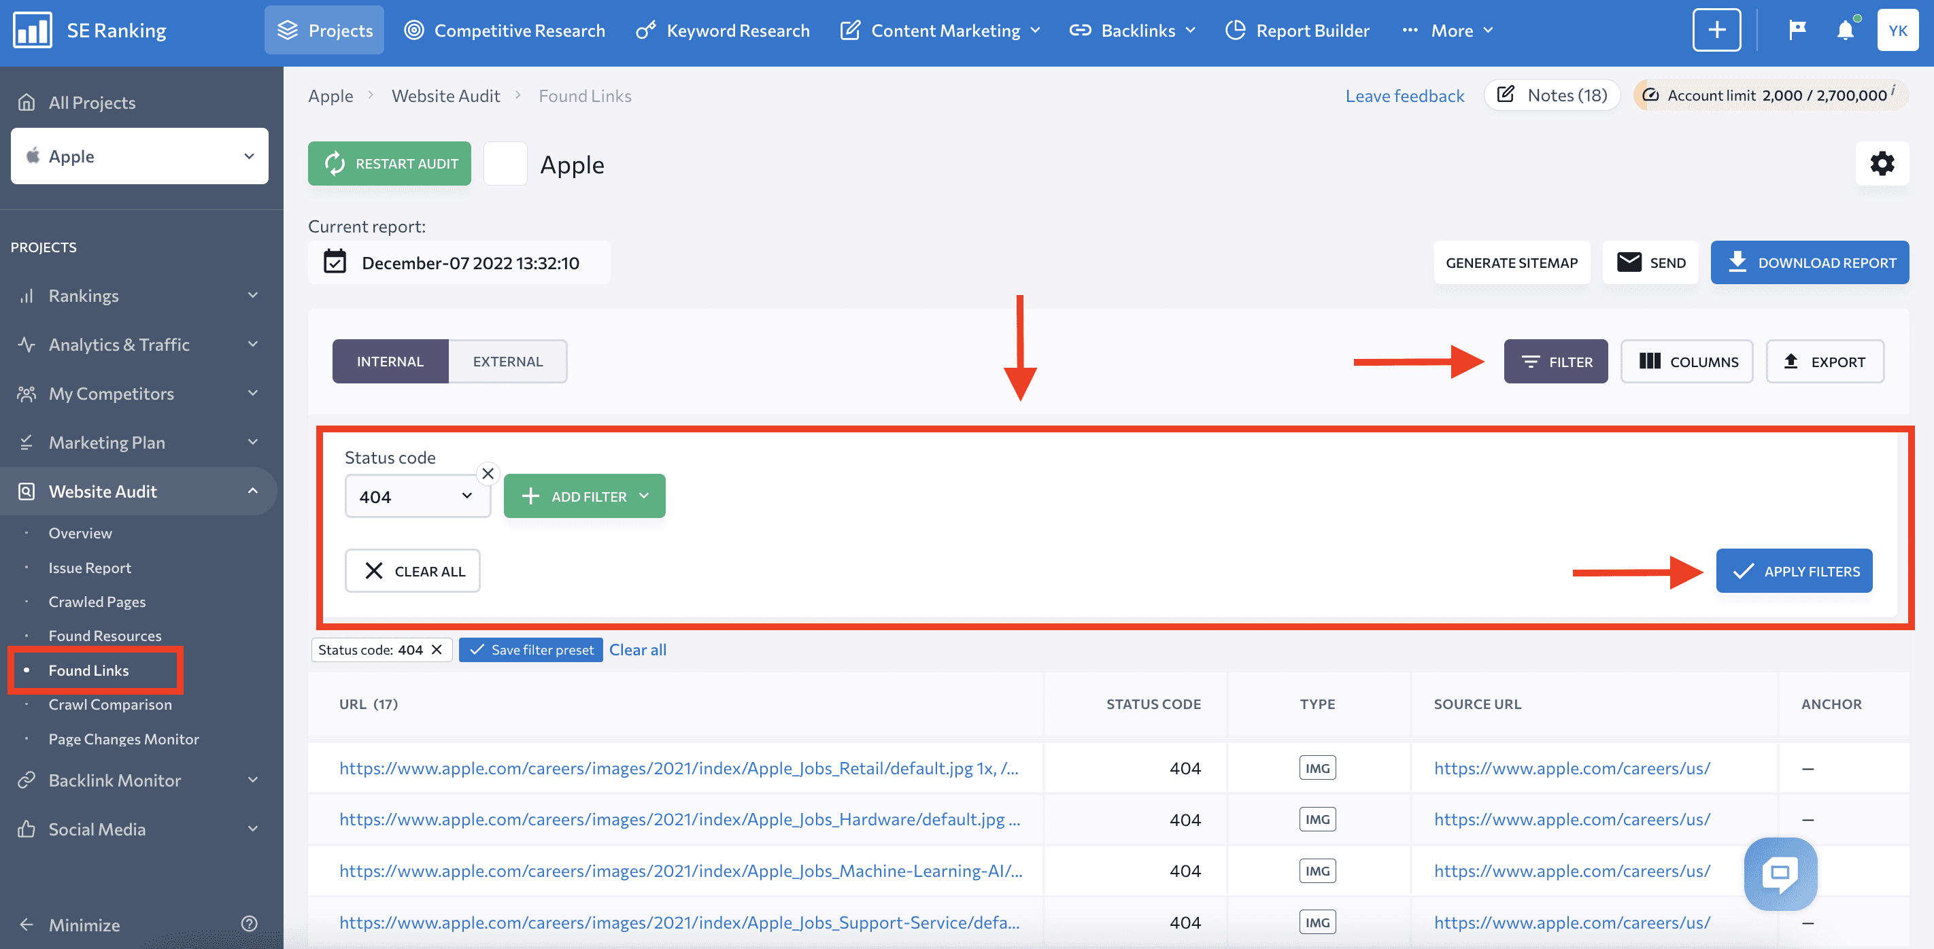Click the SE Ranking logo icon

[x=32, y=30]
